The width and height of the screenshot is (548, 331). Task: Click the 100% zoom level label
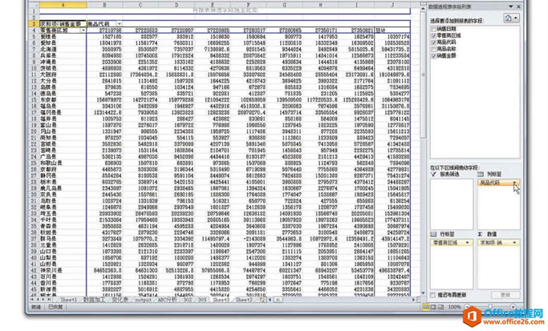click(454, 307)
